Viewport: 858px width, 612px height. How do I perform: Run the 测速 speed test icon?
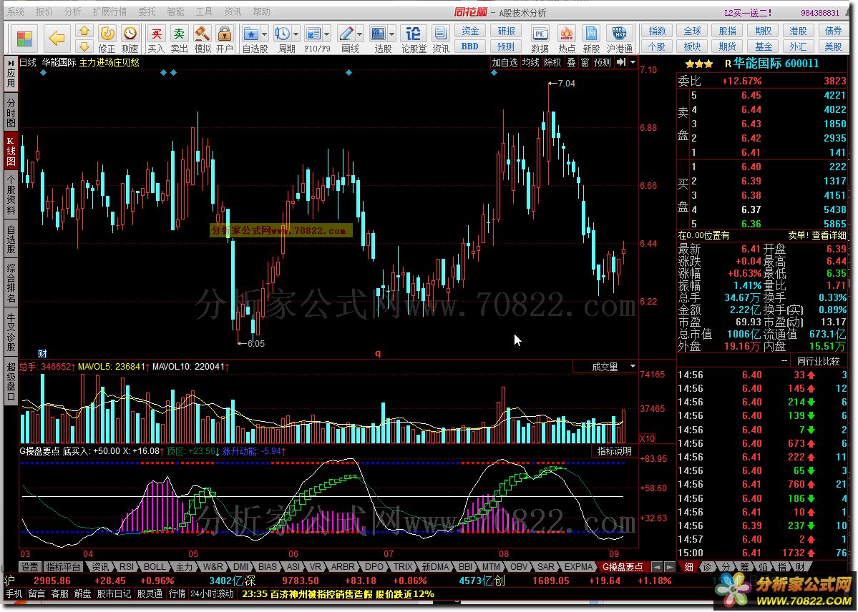[130, 39]
